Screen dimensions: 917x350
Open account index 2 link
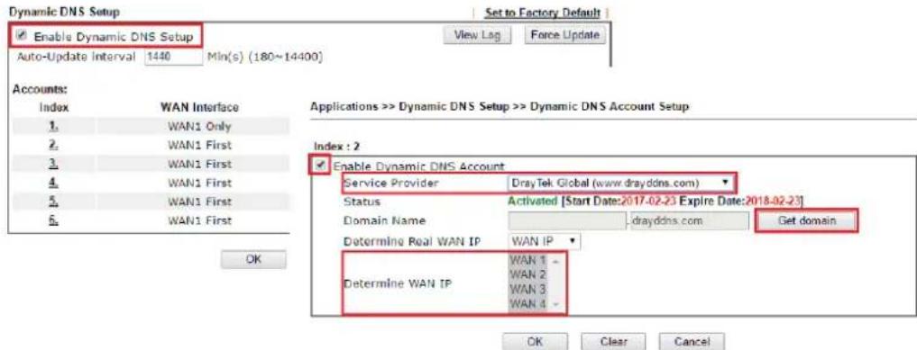pos(54,145)
